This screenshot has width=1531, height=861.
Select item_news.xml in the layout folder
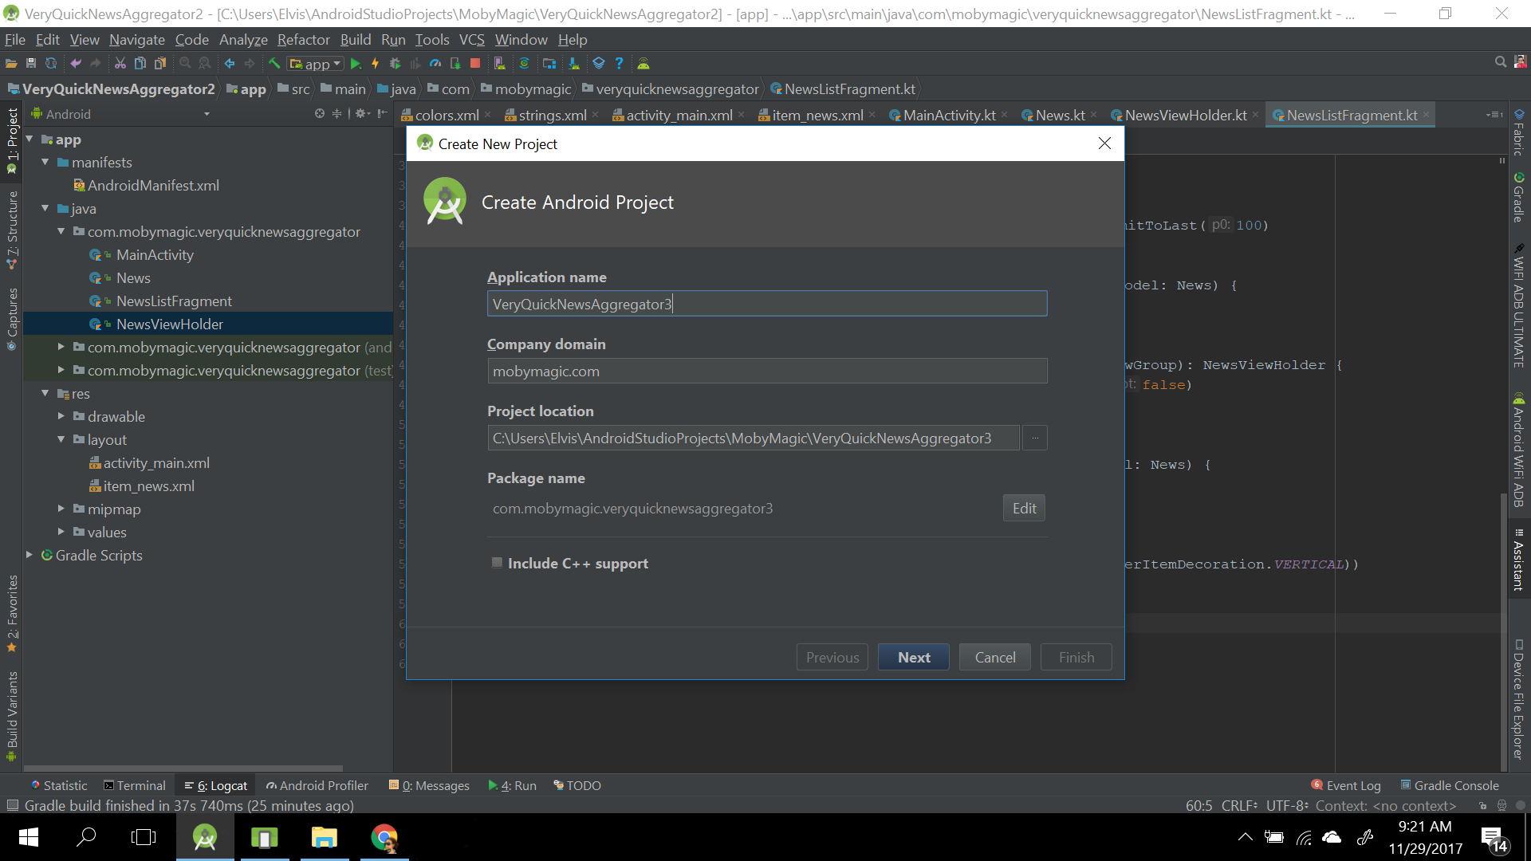coord(148,486)
